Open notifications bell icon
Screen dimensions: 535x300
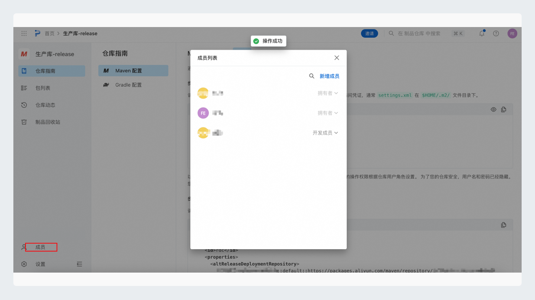[482, 33]
